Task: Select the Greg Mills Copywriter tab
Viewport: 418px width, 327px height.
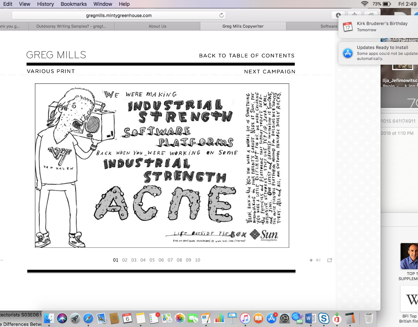Action: pos(243,26)
